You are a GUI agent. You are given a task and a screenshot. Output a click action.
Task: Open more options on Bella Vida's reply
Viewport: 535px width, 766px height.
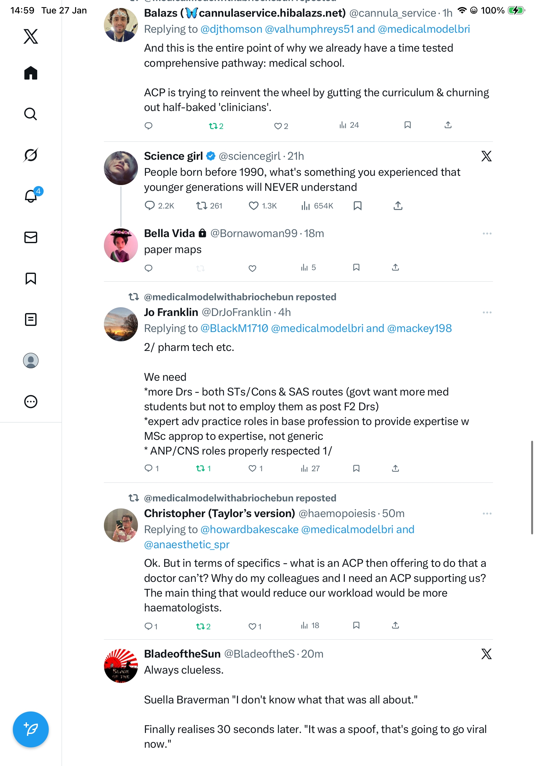tap(487, 234)
